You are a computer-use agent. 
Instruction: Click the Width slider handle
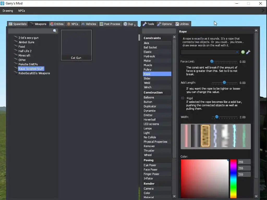[217, 117]
